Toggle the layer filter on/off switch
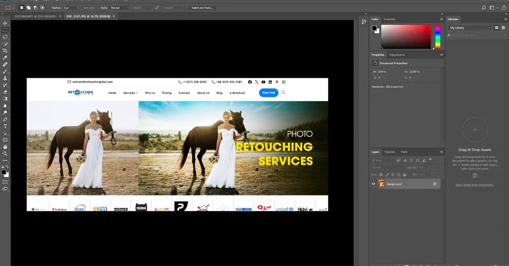 click(x=431, y=160)
